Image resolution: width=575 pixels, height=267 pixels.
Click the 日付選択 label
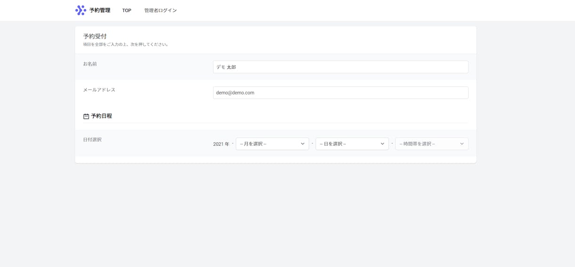92,140
